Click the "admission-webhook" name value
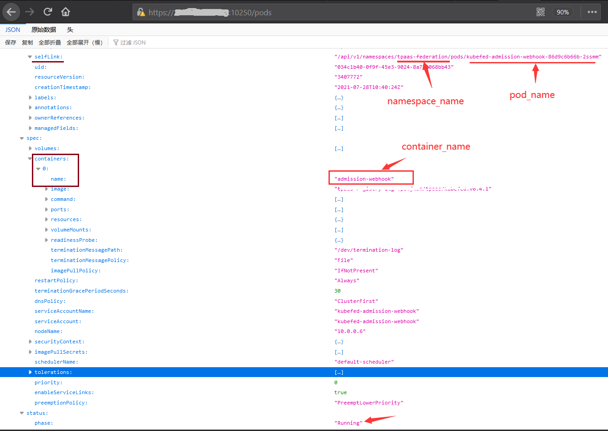The height and width of the screenshot is (431, 608). (x=364, y=179)
